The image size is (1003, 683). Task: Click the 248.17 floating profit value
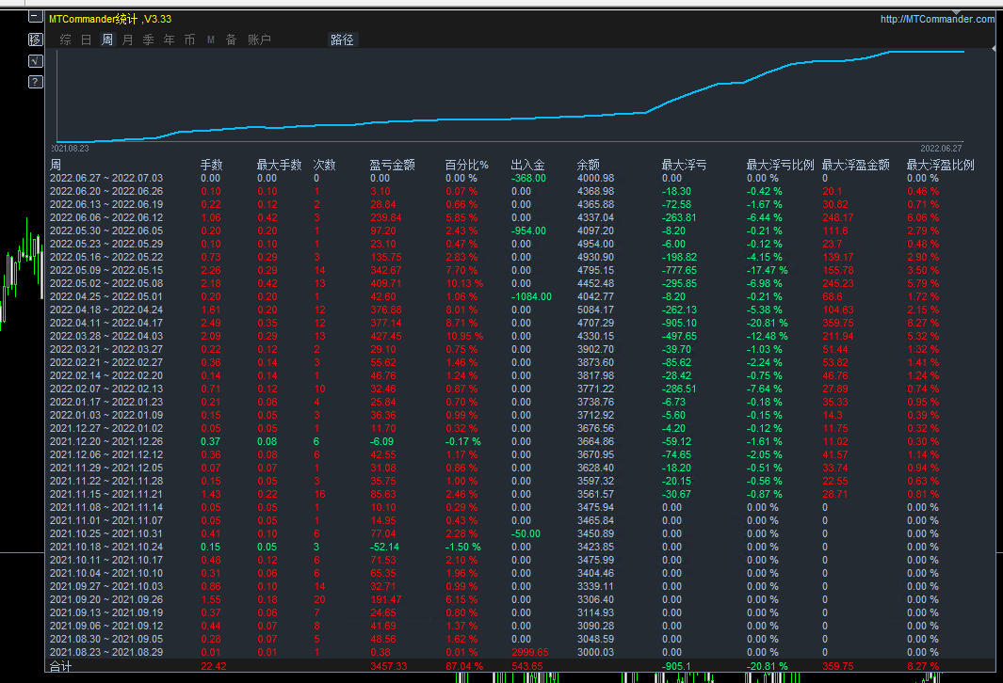point(838,218)
